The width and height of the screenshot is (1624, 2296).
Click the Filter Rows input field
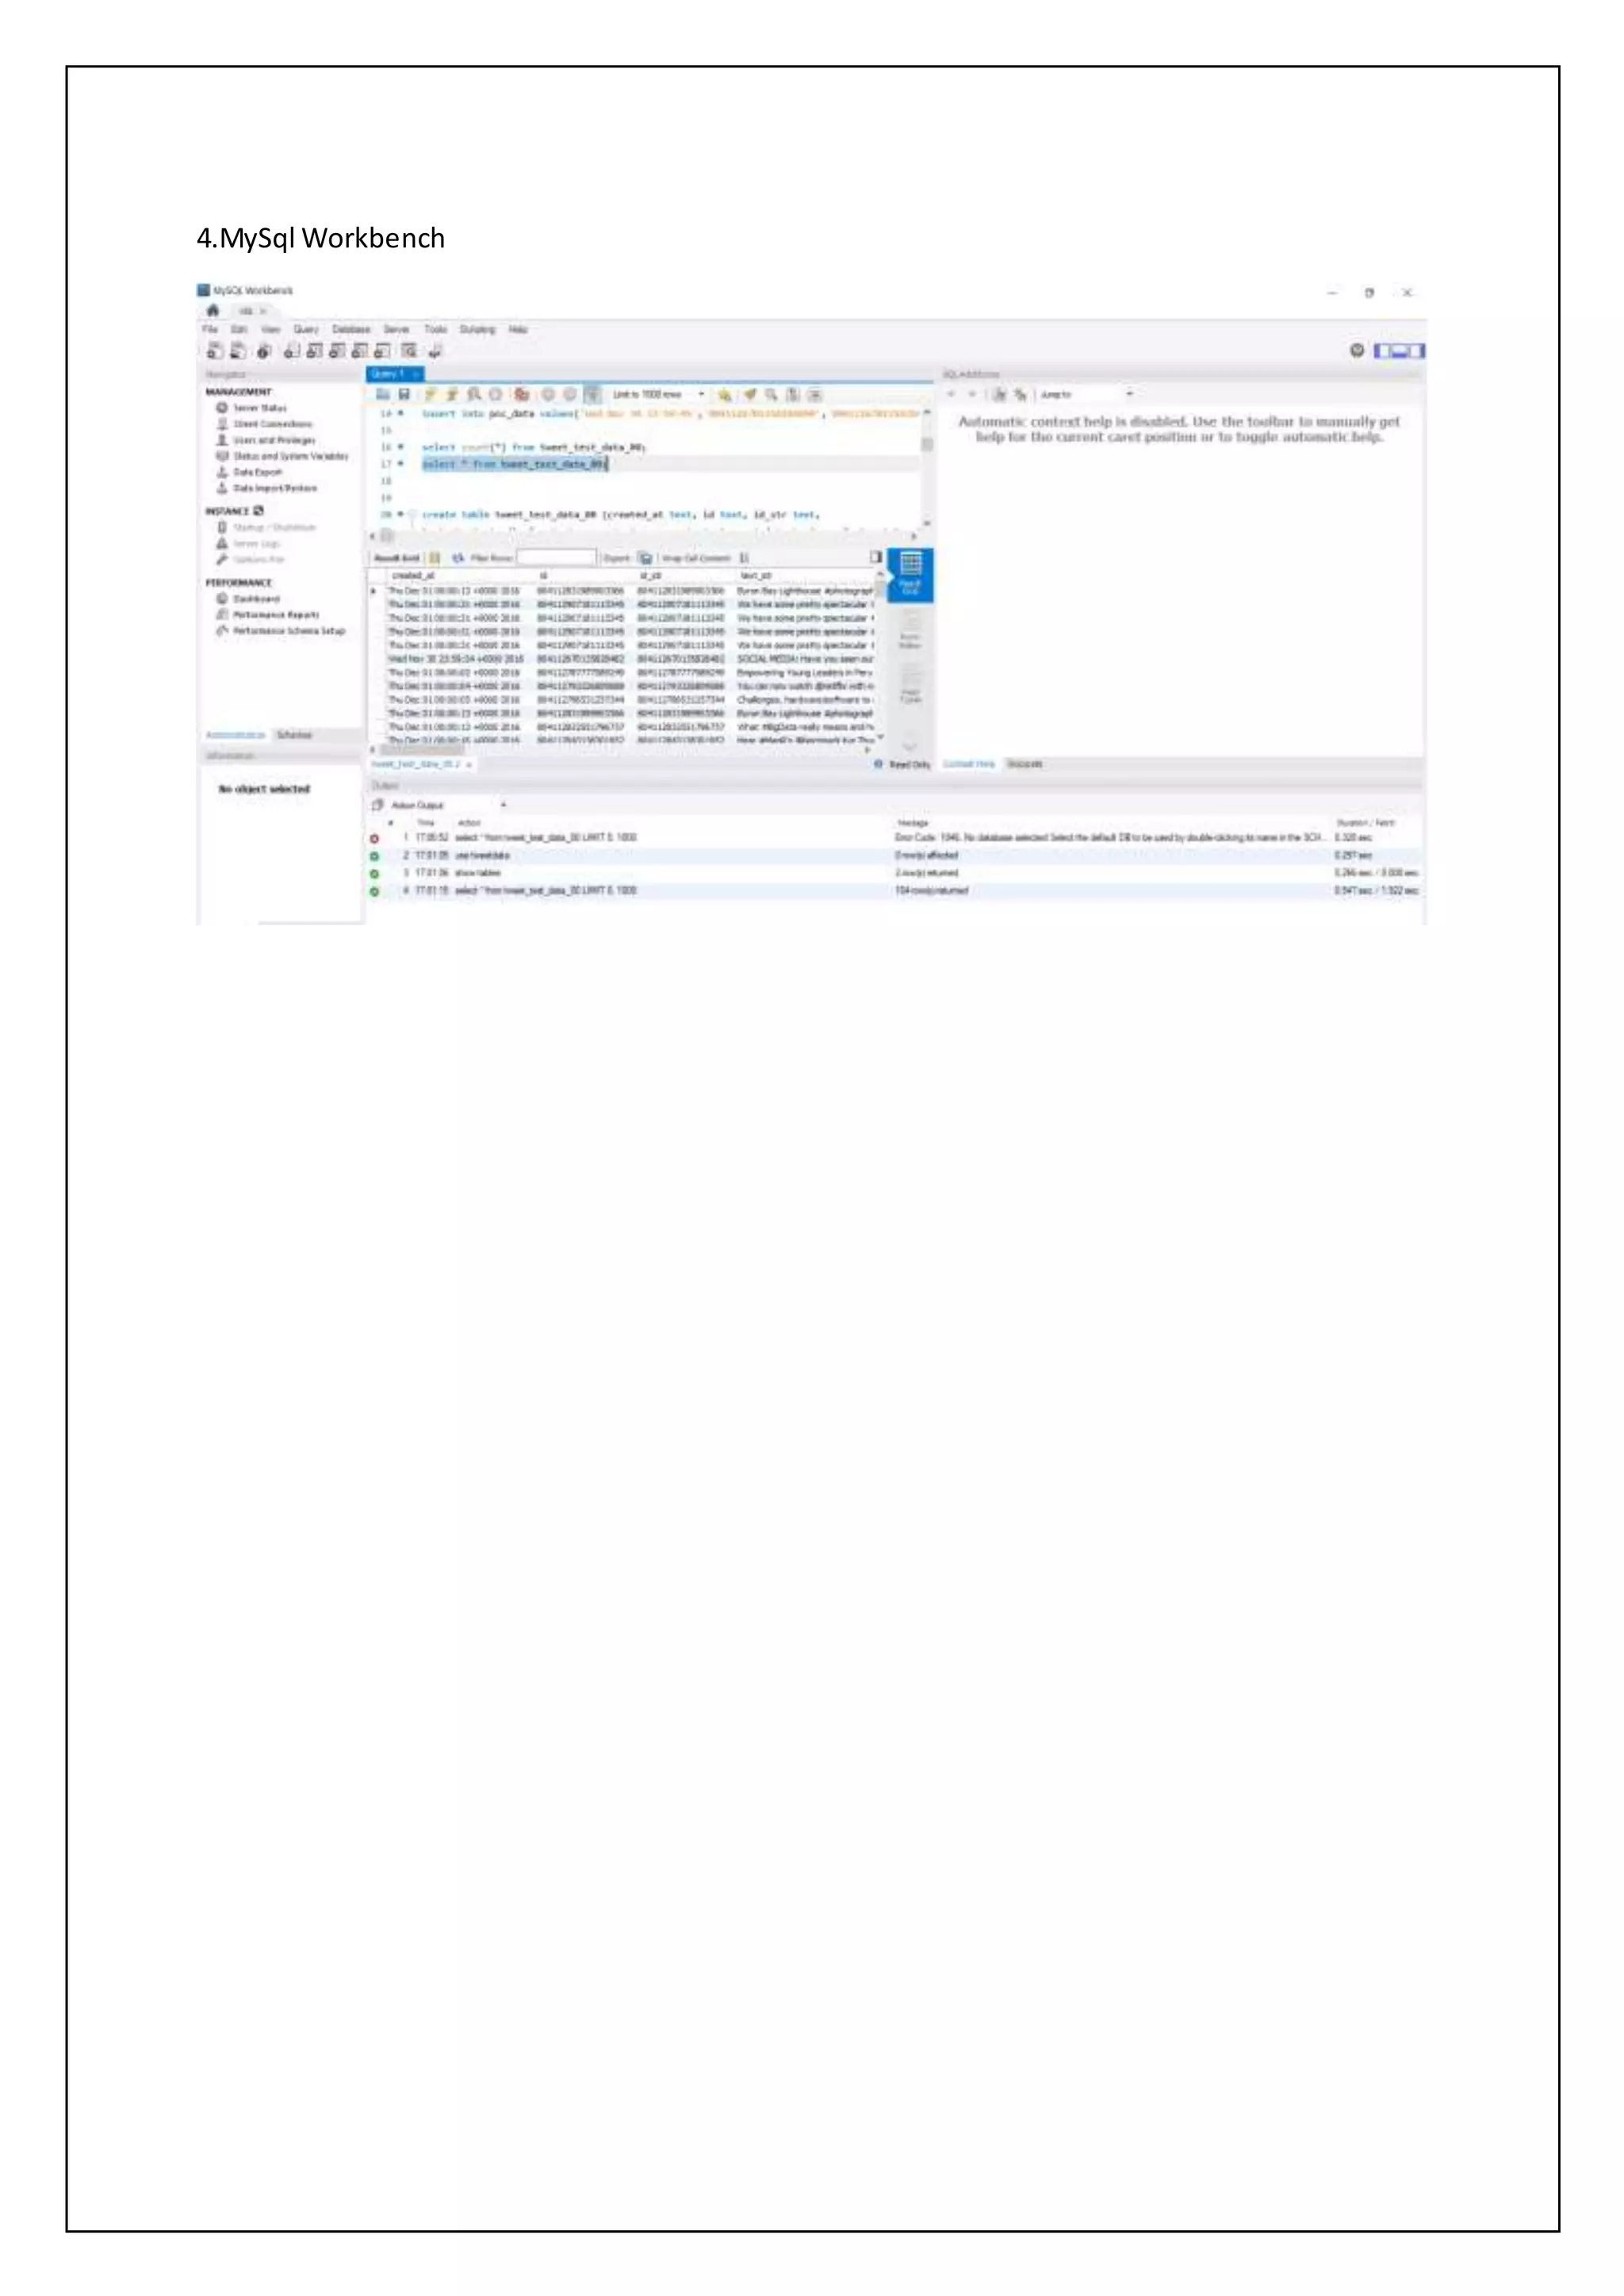[556, 558]
